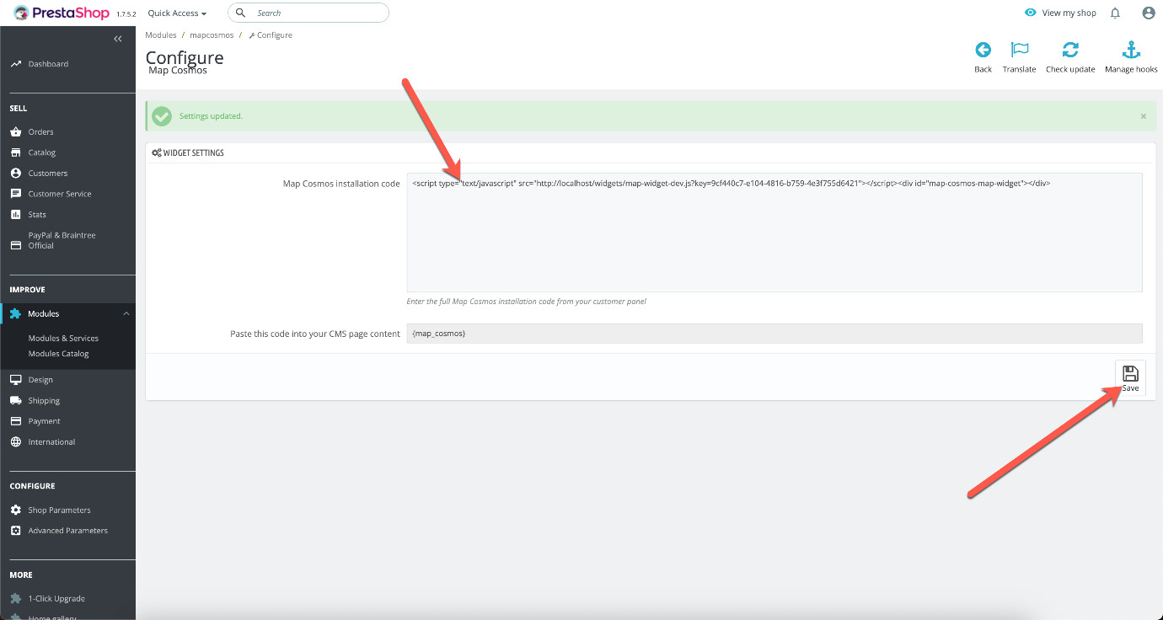Click the Dashboard trend icon
Viewport: 1163px width, 620px height.
pyautogui.click(x=15, y=64)
